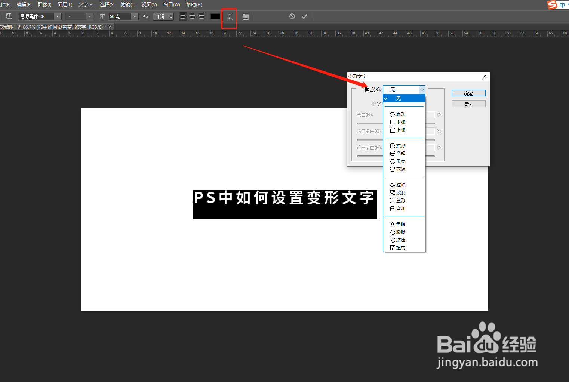
Task: Open the warp text tool in options bar
Action: [230, 16]
